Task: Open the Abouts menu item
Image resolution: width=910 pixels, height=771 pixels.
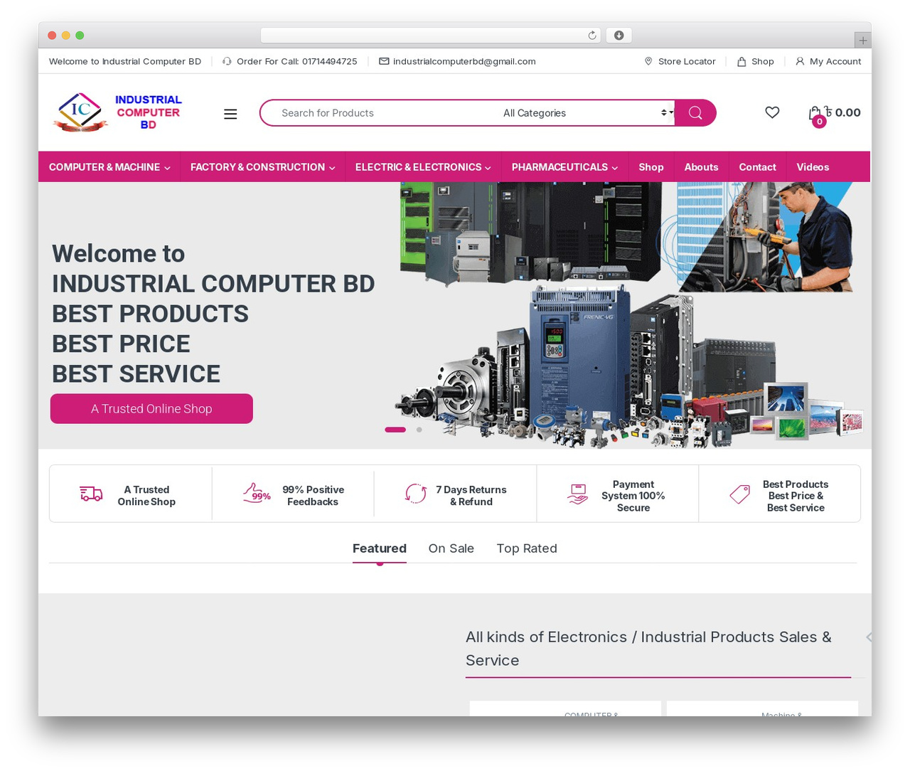Action: pos(701,167)
